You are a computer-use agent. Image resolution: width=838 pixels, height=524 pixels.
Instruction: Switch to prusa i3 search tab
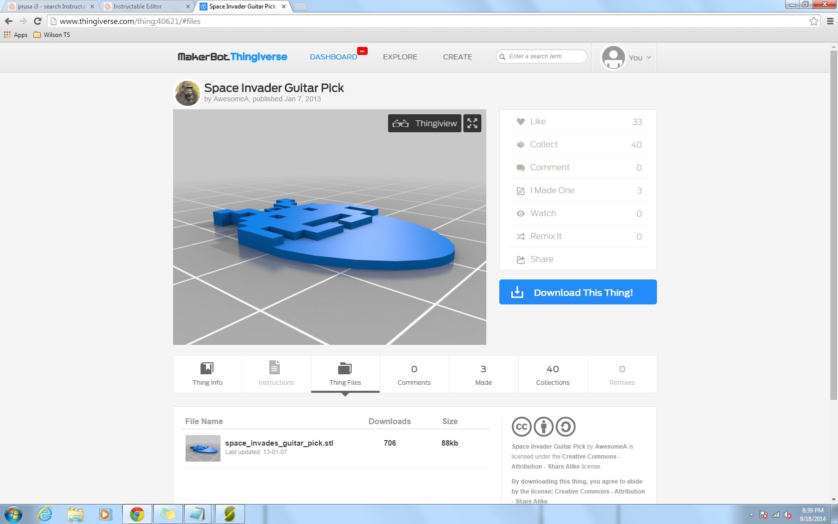coord(51,6)
